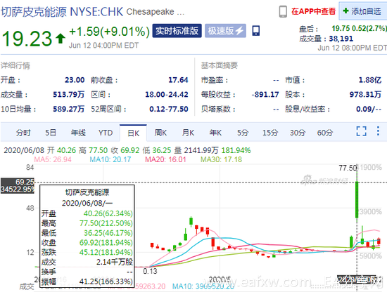The height and width of the screenshot is (292, 387).
Task: Switch to 实时标准版 mode
Action: (x=177, y=31)
